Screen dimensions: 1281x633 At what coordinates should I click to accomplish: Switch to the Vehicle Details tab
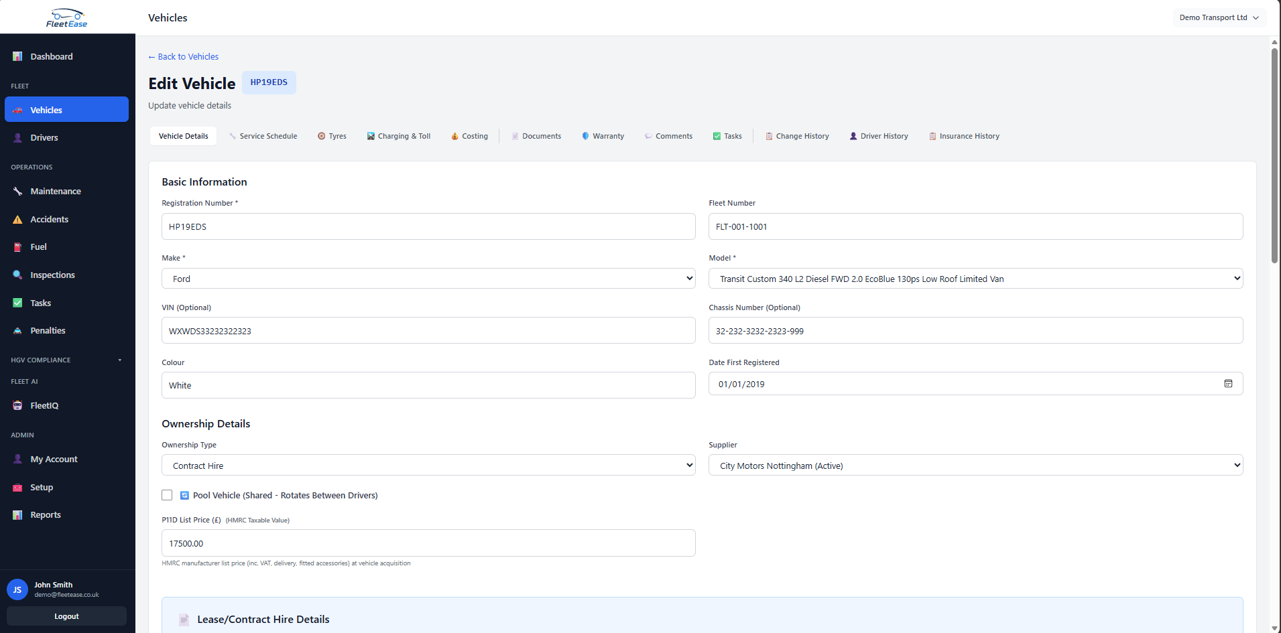click(x=183, y=136)
